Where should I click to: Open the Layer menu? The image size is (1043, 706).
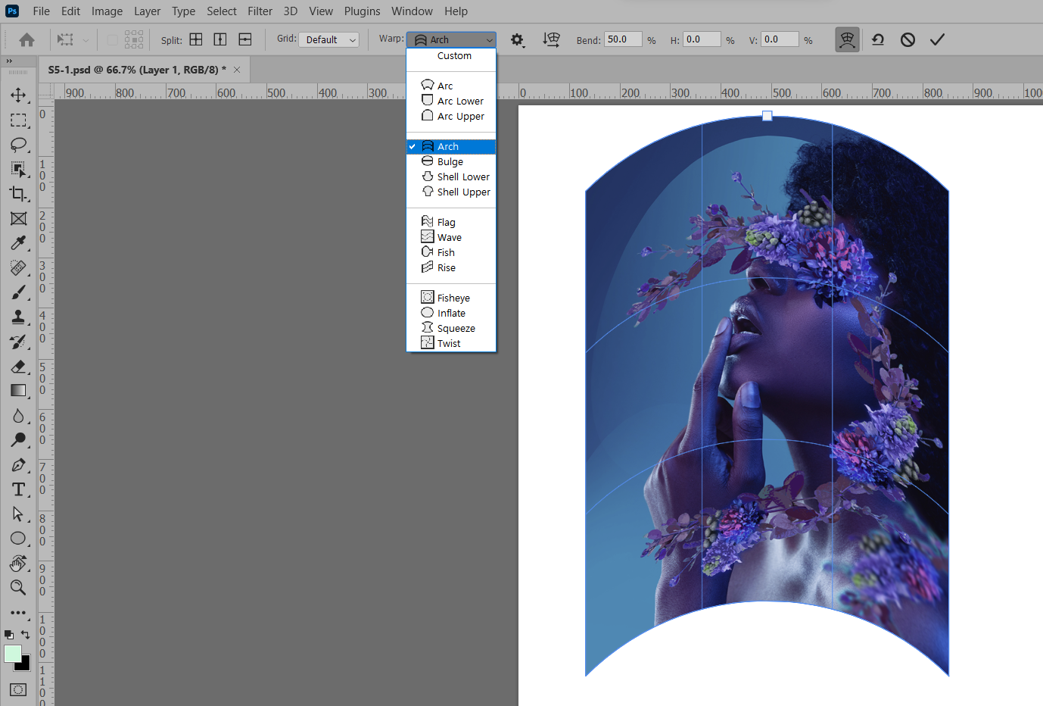coord(148,11)
